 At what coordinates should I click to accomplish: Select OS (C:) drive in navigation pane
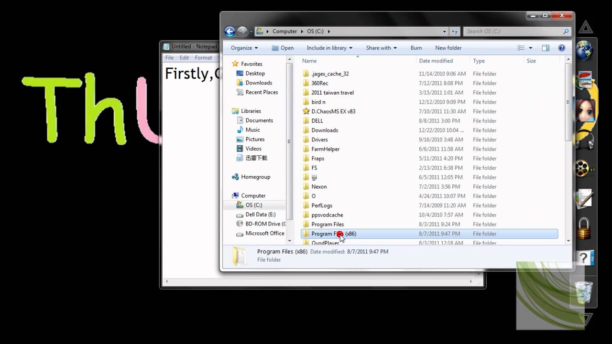[x=254, y=205]
